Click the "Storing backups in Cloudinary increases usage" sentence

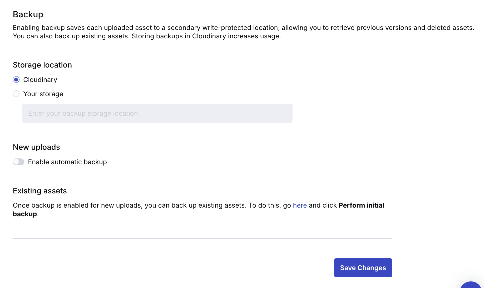pos(206,36)
